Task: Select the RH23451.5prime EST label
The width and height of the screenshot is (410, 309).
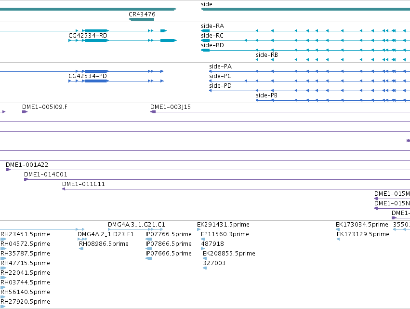Action: [25, 234]
